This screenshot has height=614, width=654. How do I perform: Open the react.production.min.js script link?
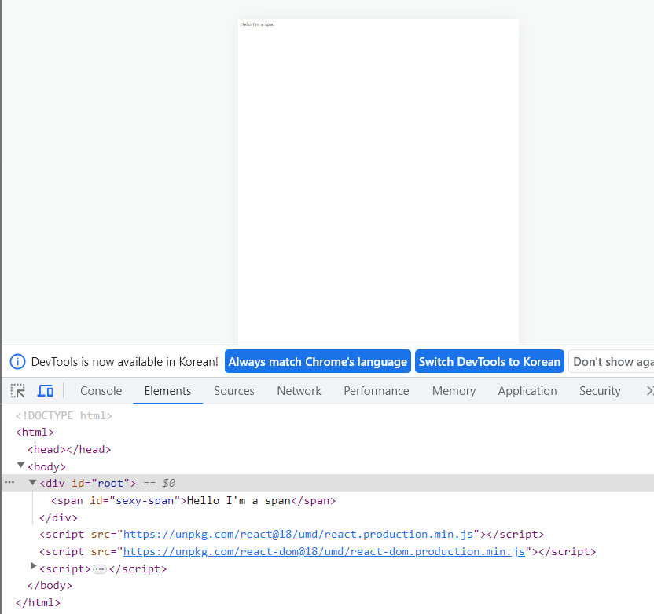coord(298,535)
